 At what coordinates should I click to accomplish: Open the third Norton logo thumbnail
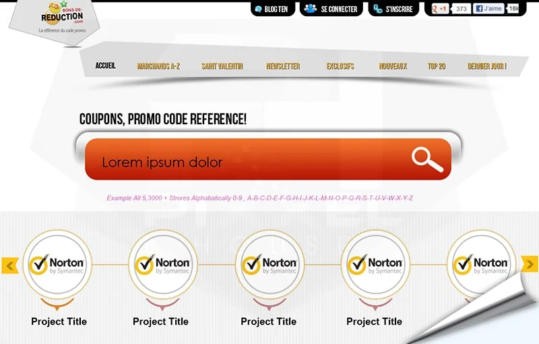[270, 264]
